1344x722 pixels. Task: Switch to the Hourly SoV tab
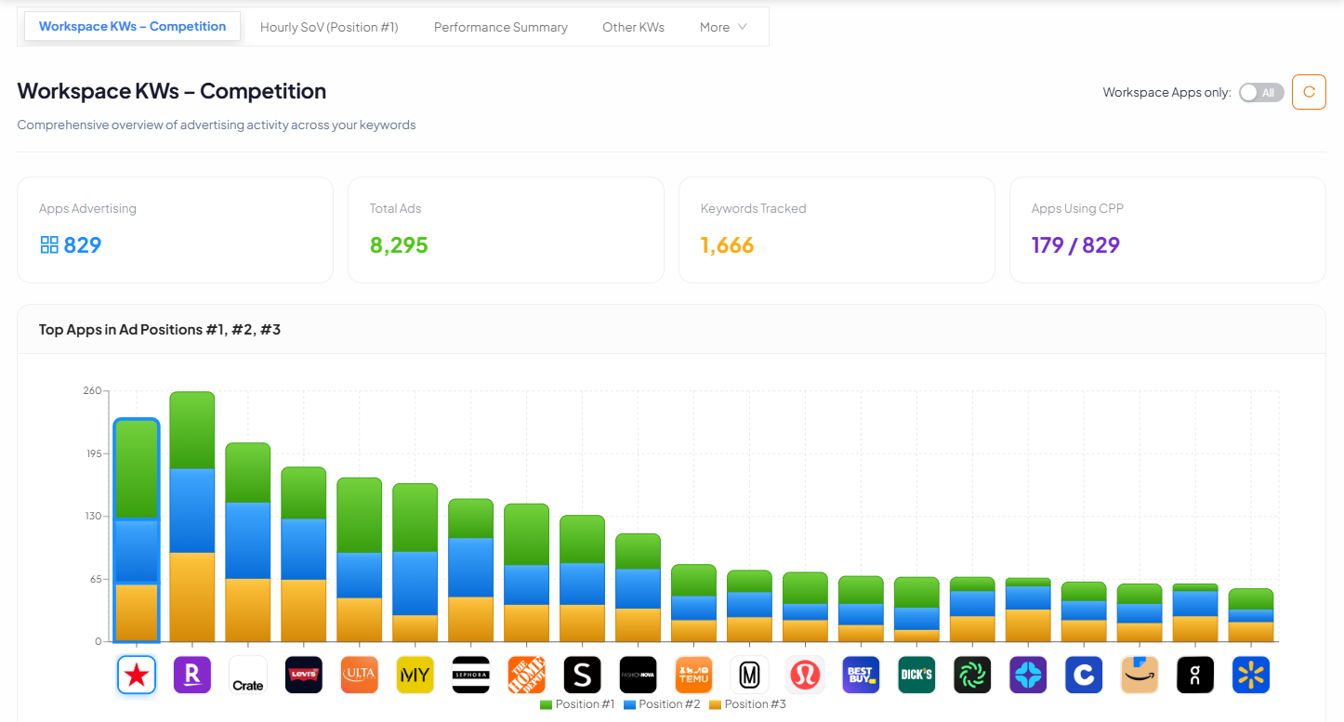(329, 27)
